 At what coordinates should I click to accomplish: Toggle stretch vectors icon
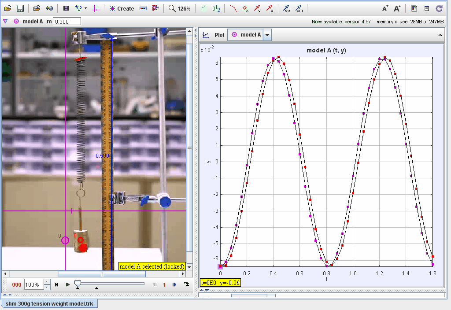pyautogui.click(x=286, y=8)
